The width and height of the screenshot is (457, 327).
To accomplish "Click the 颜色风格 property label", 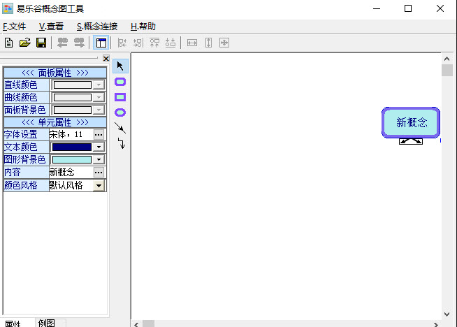I will click(27, 185).
